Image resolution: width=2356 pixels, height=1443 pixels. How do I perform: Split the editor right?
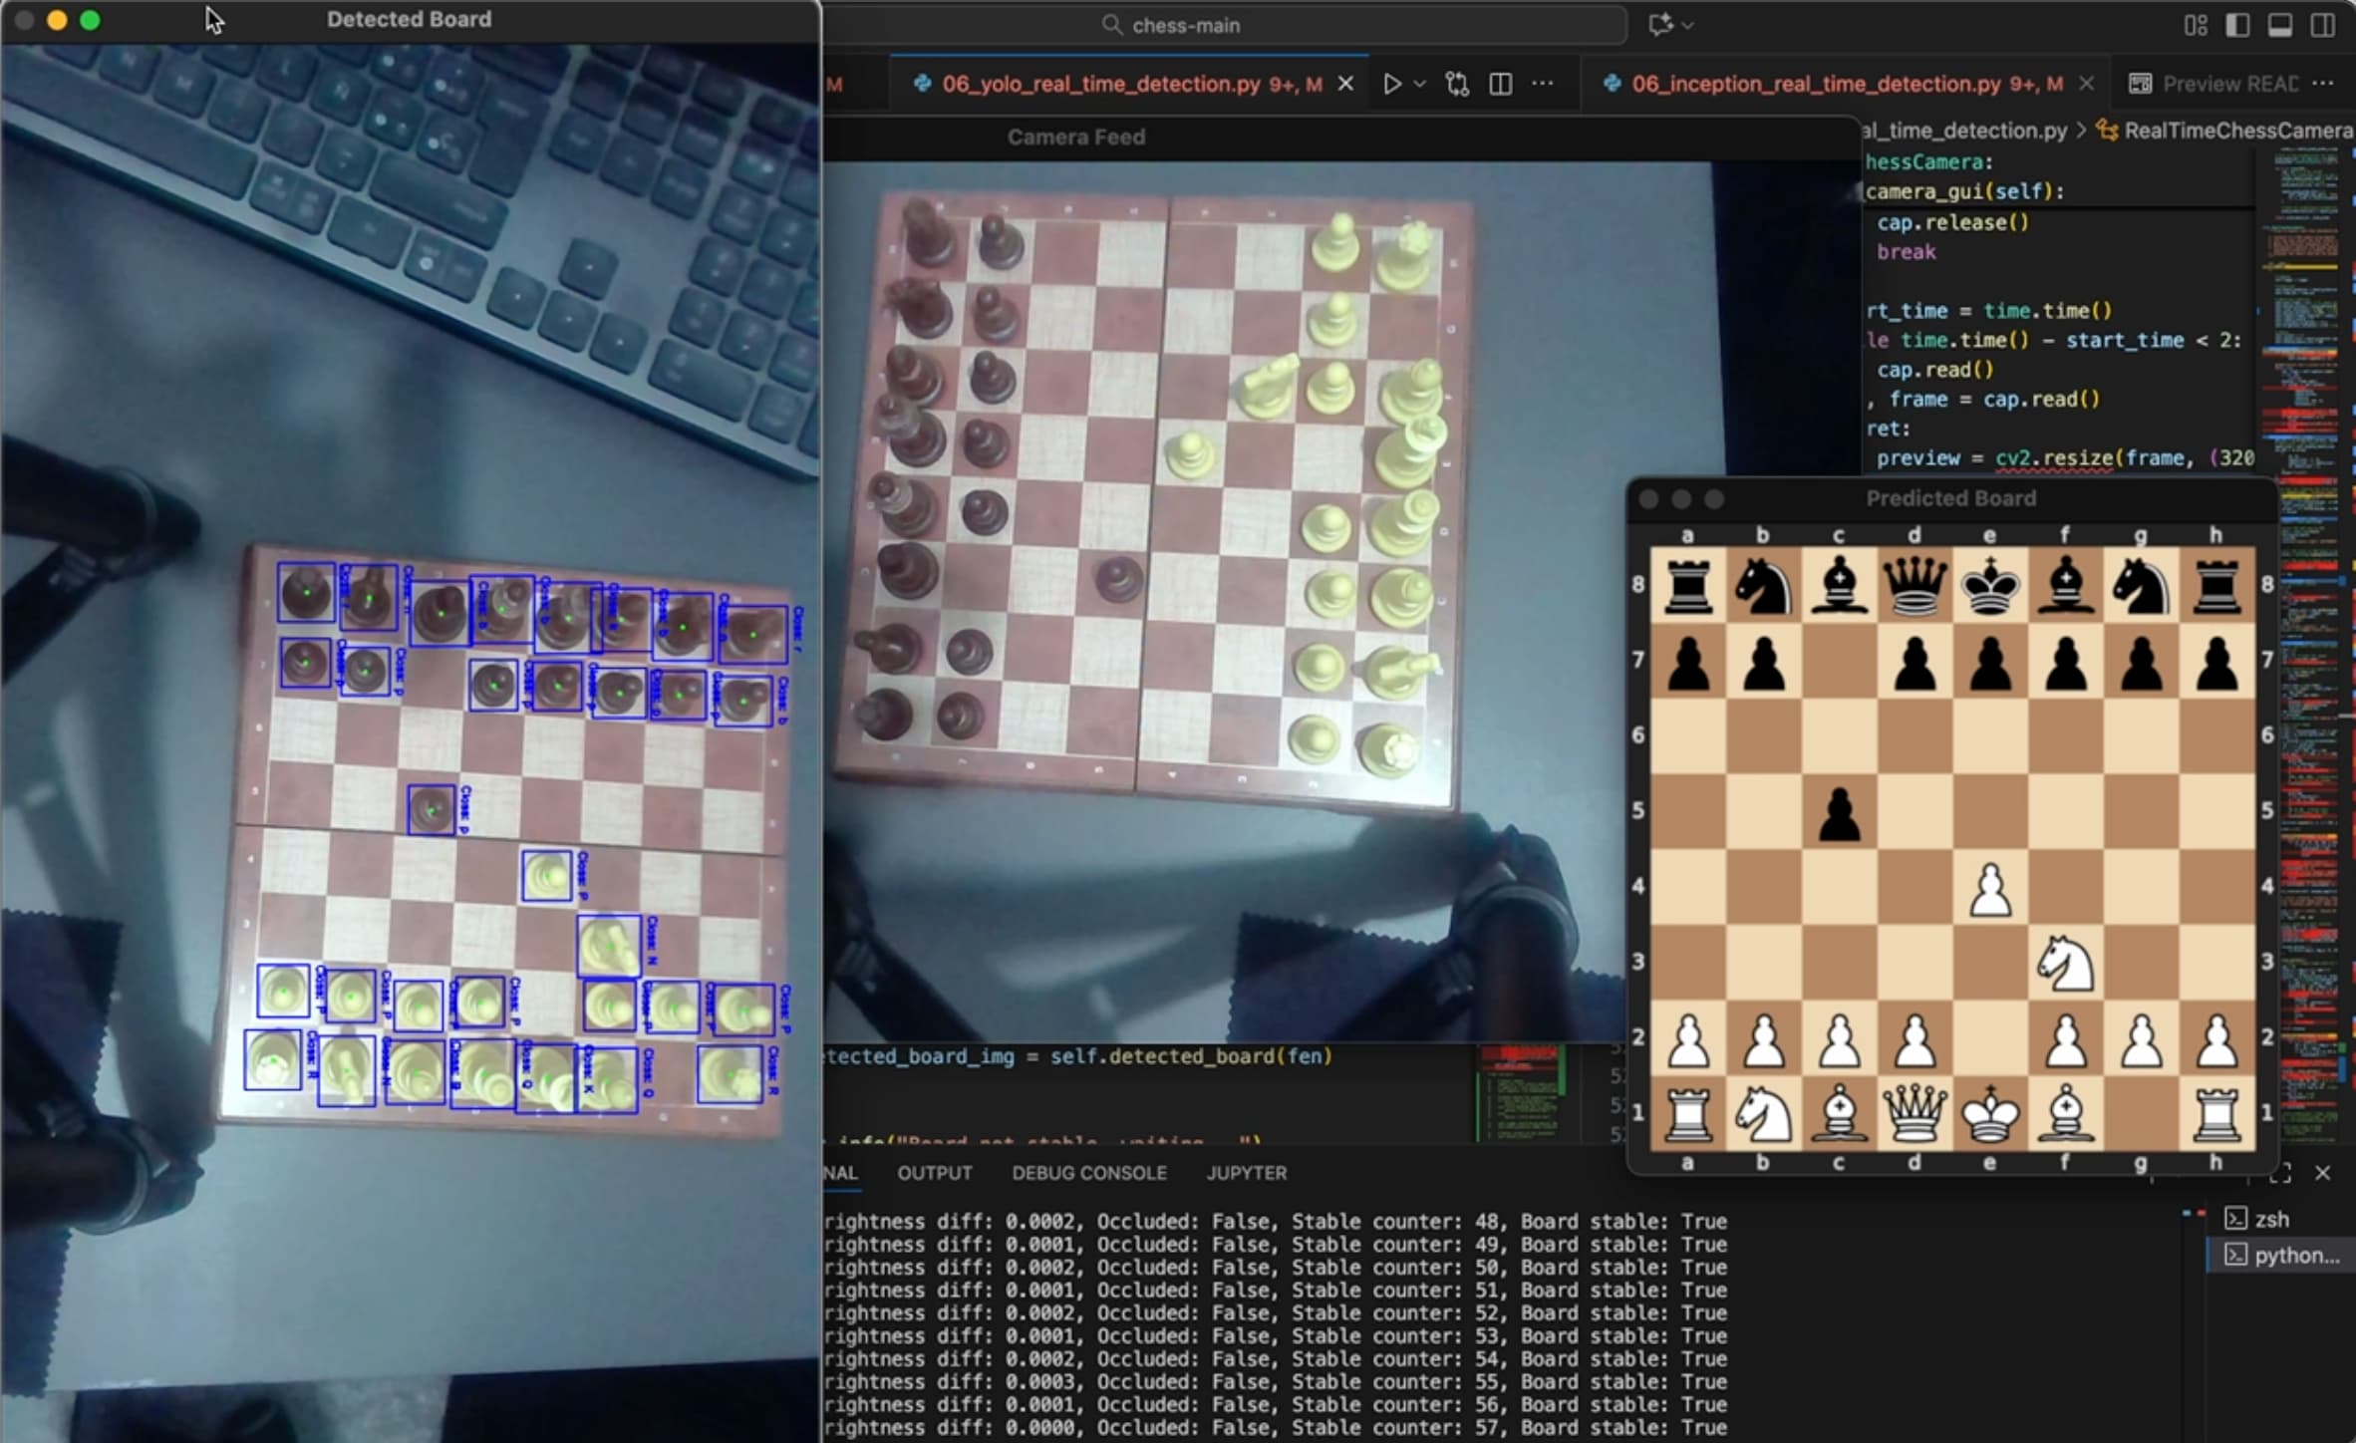tap(1500, 84)
